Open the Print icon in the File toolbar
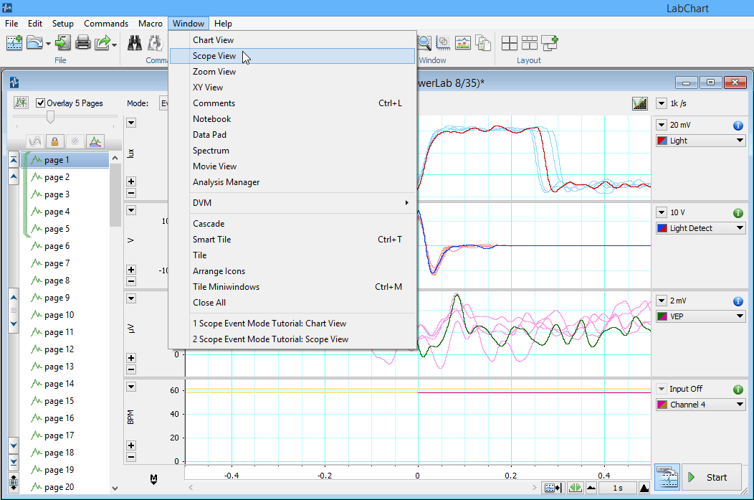 tap(82, 43)
